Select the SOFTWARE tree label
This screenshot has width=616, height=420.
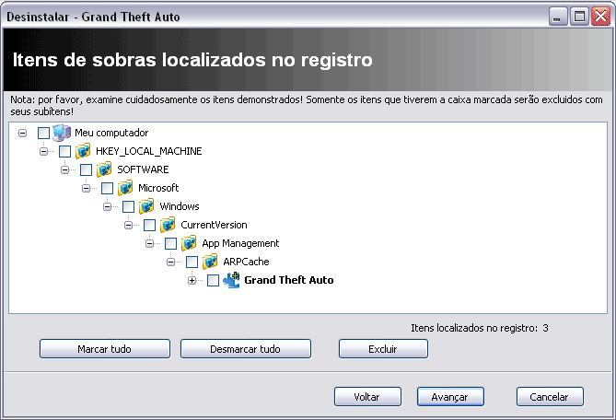tap(143, 169)
